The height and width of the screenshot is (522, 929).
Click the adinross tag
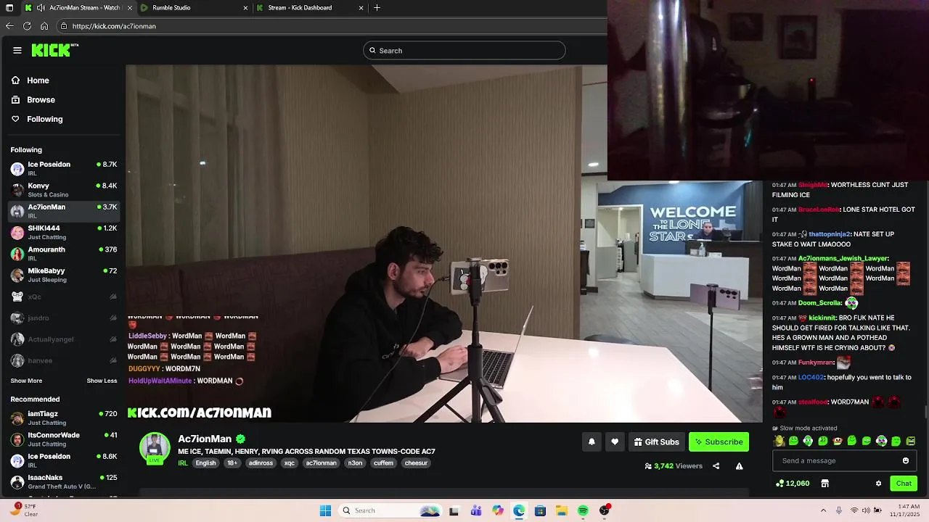(261, 463)
